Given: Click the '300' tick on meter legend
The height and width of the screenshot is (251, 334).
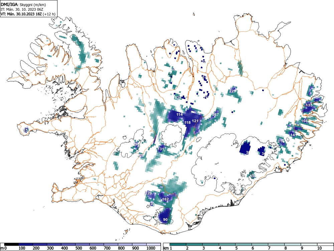Looking at the screenshot, I should [x=50, y=248].
